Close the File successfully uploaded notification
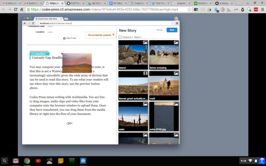Viewport: 266px width, 166px height. [x=114, y=34]
